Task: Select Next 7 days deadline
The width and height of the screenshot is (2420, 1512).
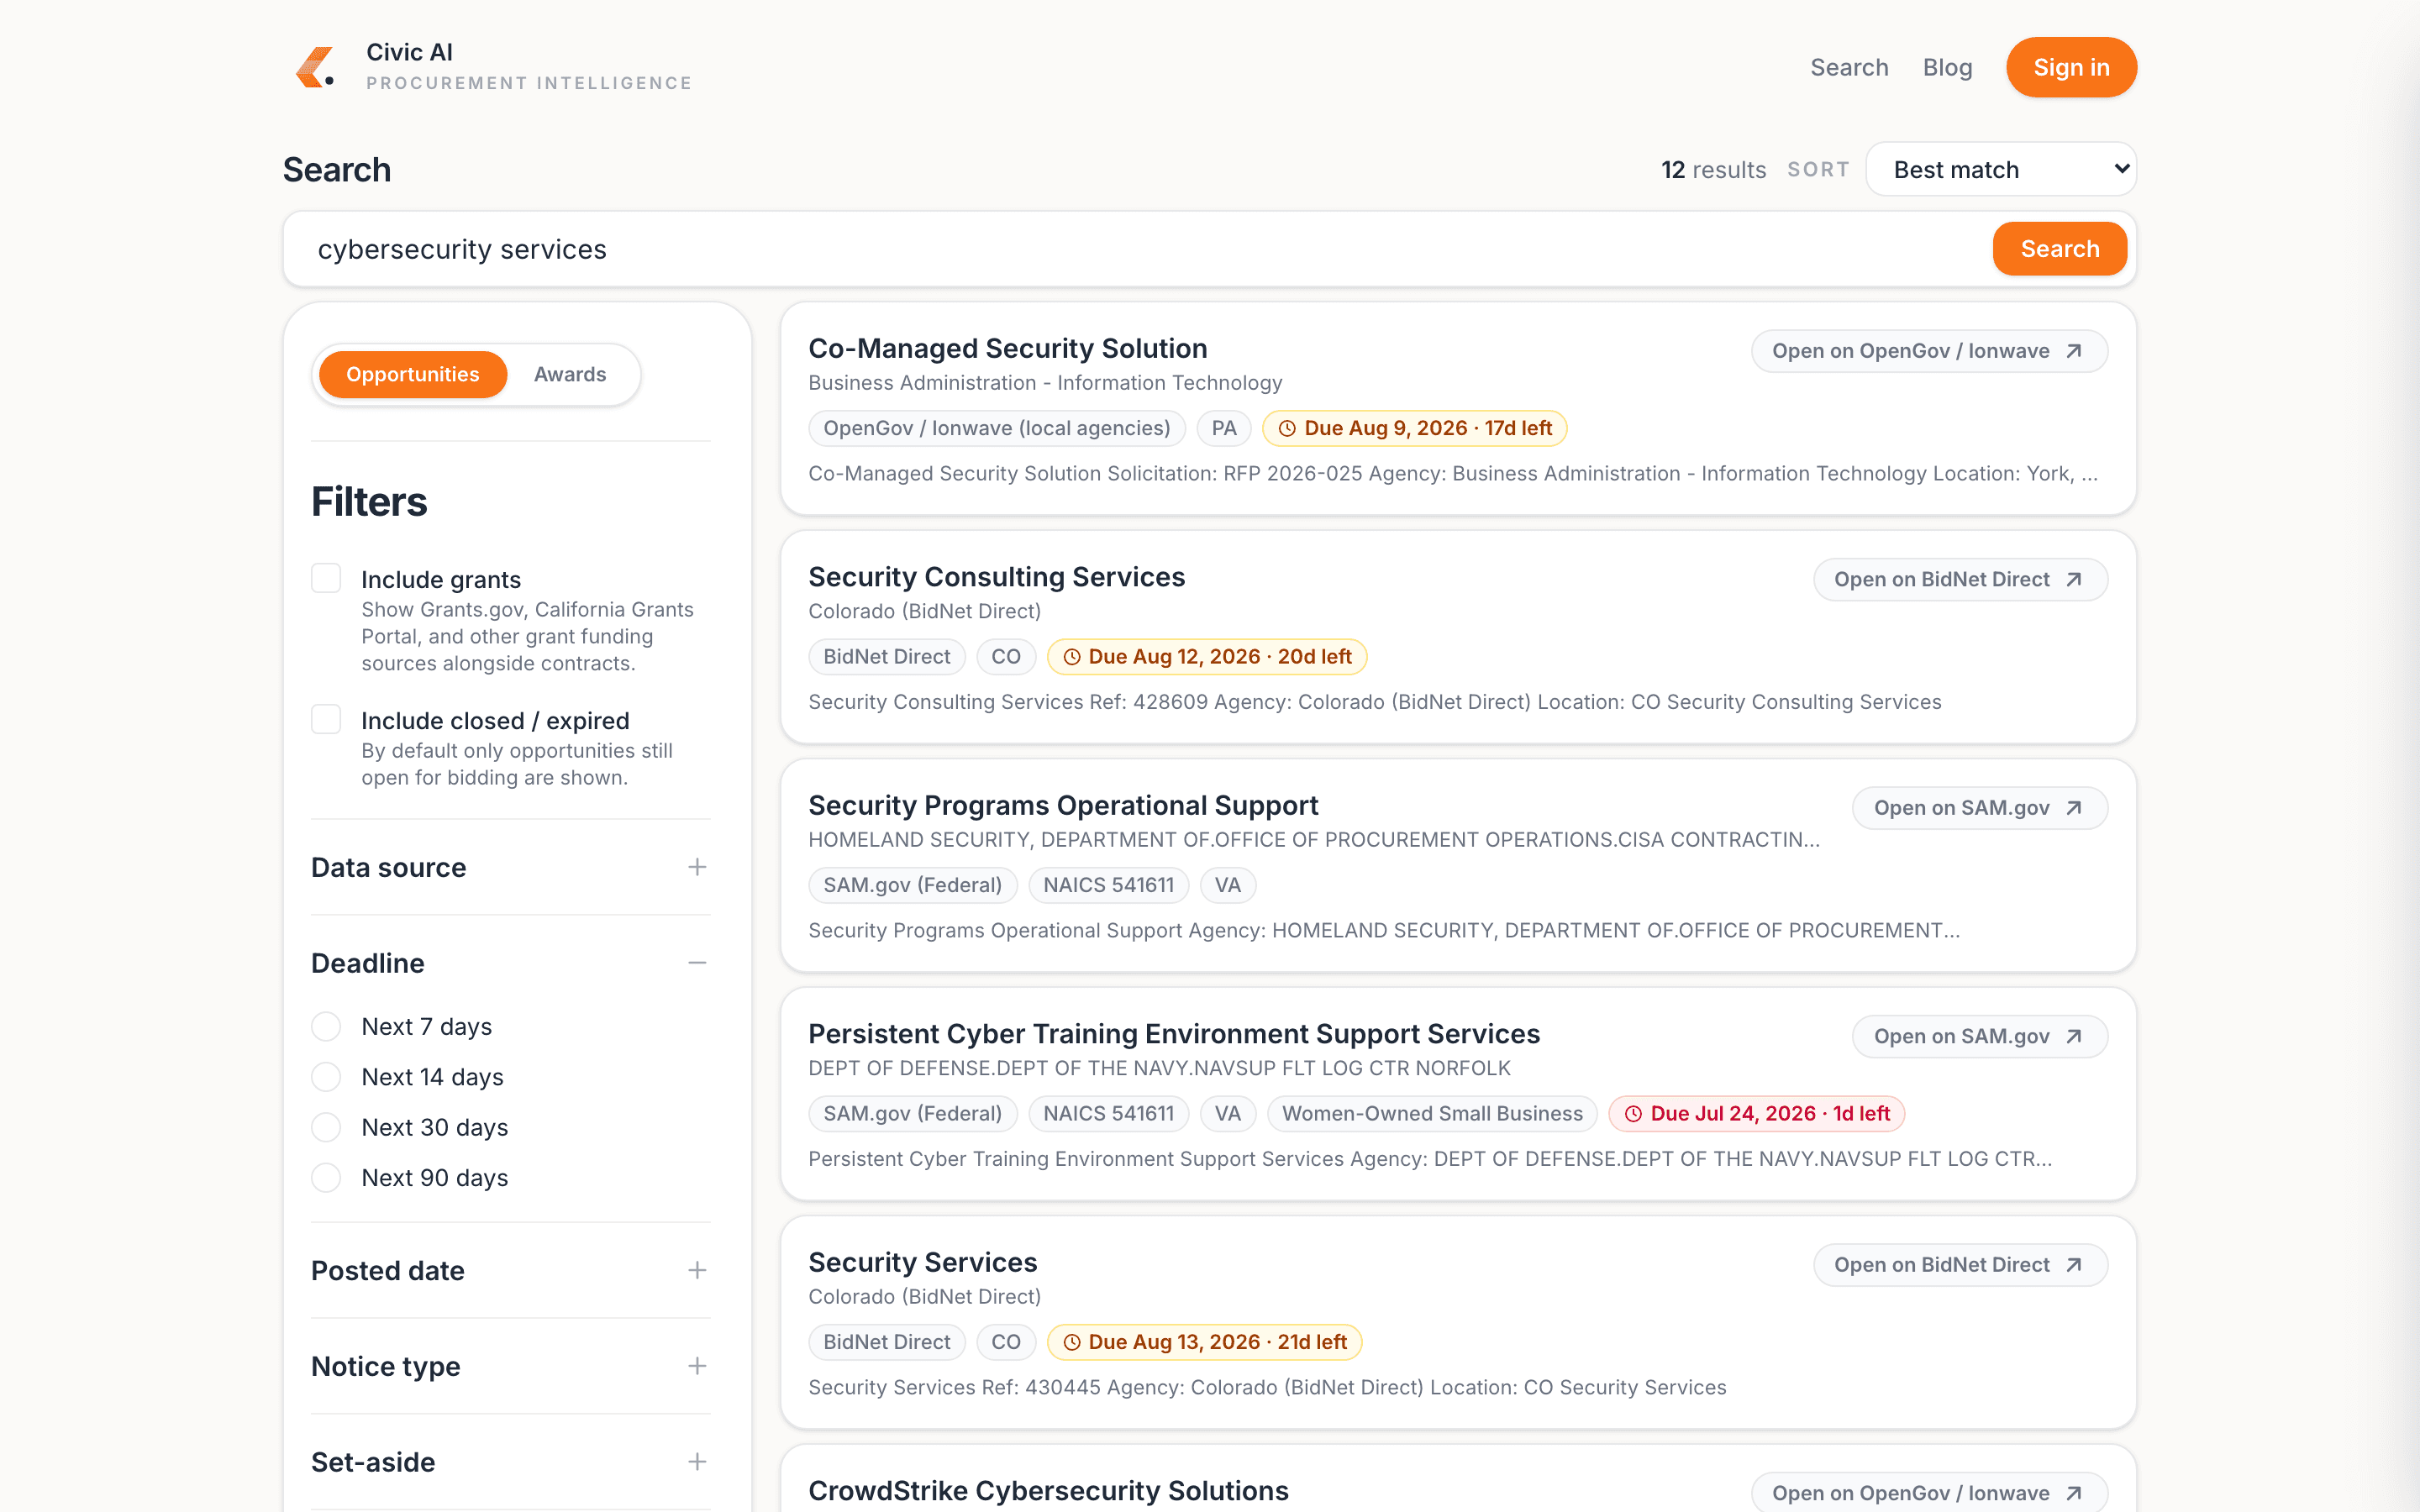Action: point(326,1026)
